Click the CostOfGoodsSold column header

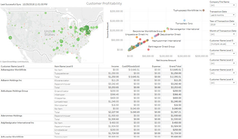(131, 66)
